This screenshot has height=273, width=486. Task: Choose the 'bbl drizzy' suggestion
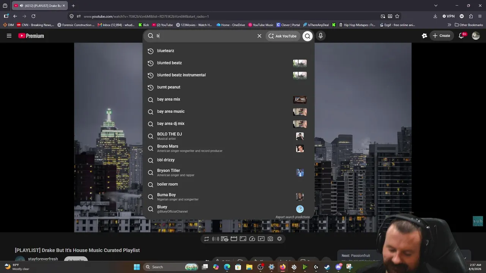point(228,160)
